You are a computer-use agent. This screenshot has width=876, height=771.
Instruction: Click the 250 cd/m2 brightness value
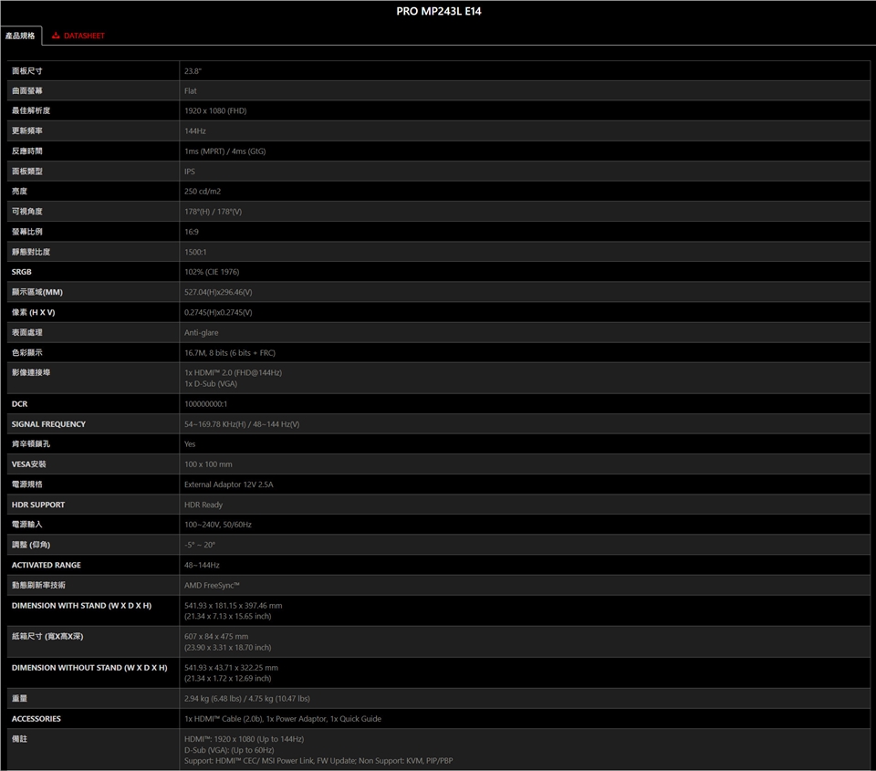tap(203, 192)
